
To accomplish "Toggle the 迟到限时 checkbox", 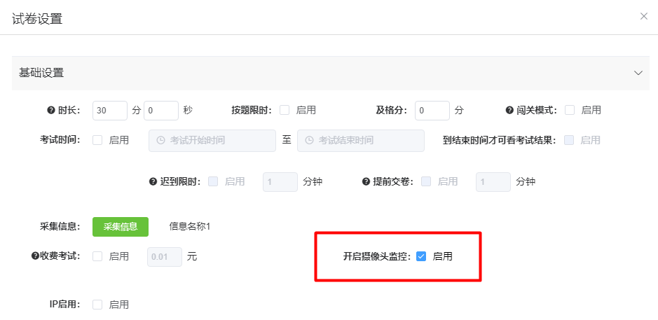I will click(213, 181).
